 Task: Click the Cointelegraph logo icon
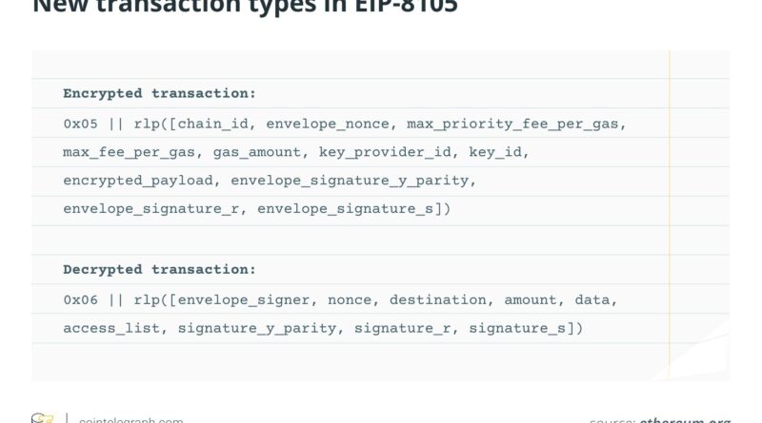43,418
